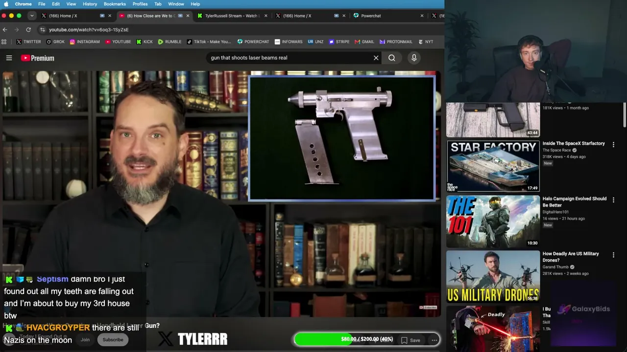This screenshot has width=627, height=352.
Task: Open the Edit menu
Action: (x=56, y=4)
